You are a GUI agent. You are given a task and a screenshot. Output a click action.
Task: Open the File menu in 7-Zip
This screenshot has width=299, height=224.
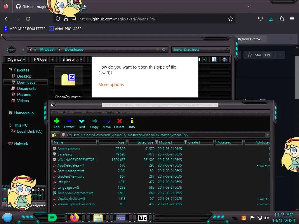coord(55,113)
